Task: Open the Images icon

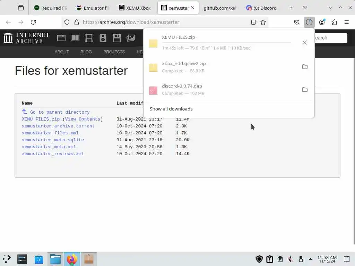Action: coord(131,38)
